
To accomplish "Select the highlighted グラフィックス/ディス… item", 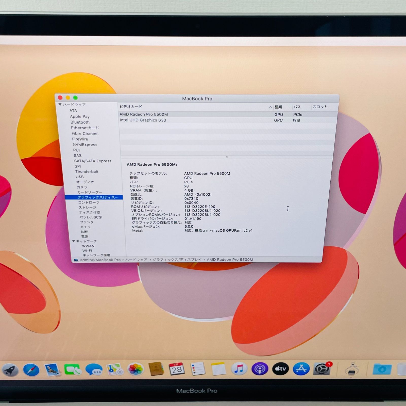I will pos(94,197).
